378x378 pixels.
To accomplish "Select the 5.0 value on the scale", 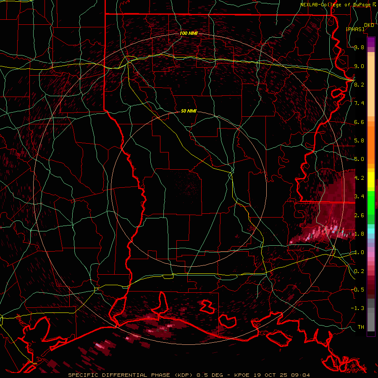I will coord(359,159).
